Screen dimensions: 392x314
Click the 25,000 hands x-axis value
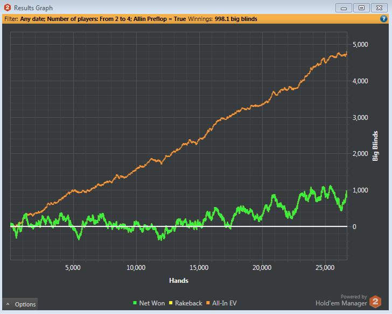325,268
